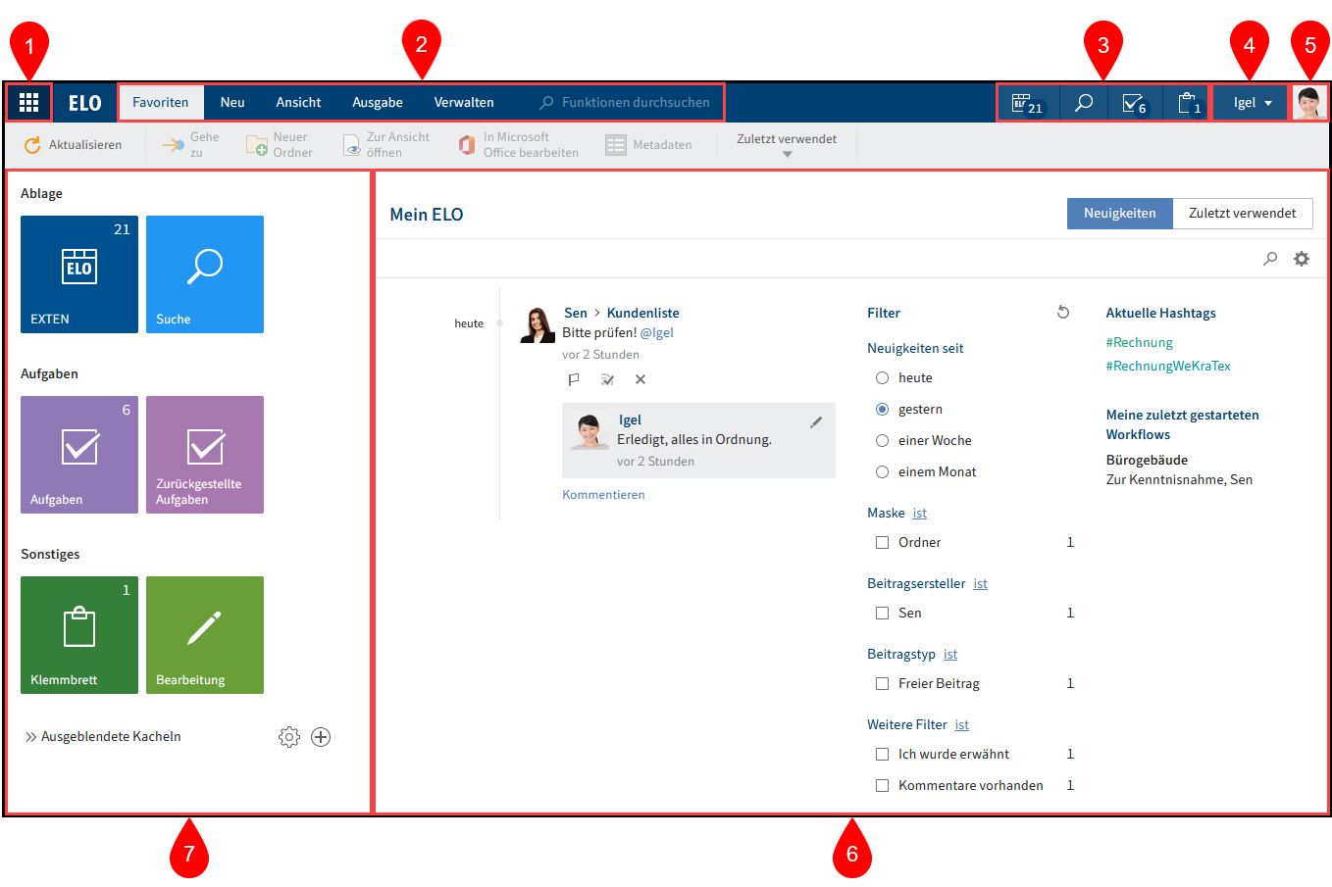This screenshot has height=887, width=1332.
Task: Reset the filters with the undo arrow
Action: point(1063,313)
